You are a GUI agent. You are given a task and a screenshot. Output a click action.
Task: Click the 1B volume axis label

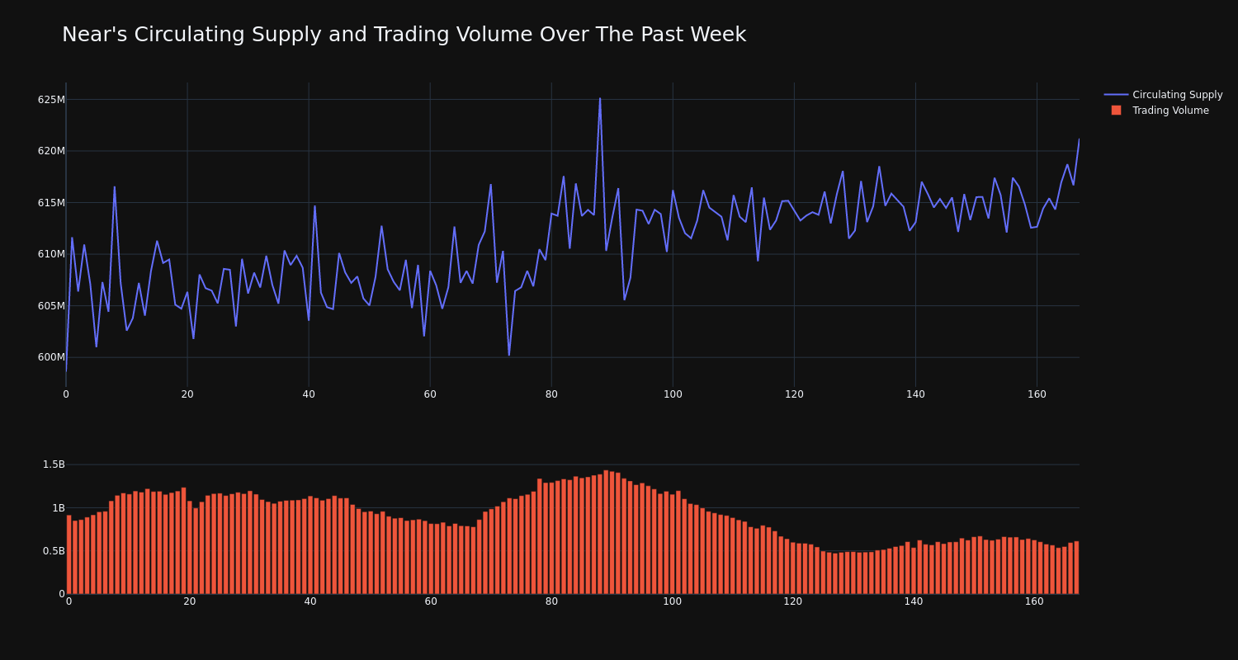tap(59, 507)
